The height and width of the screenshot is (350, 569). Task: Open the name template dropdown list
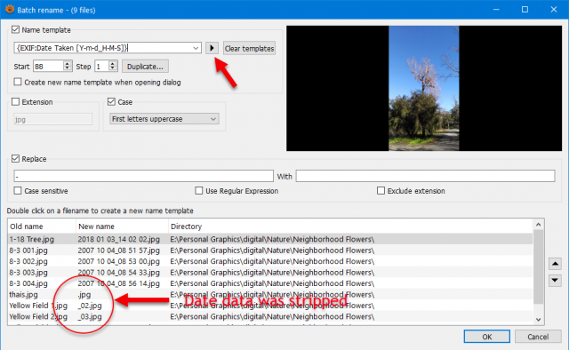point(196,48)
